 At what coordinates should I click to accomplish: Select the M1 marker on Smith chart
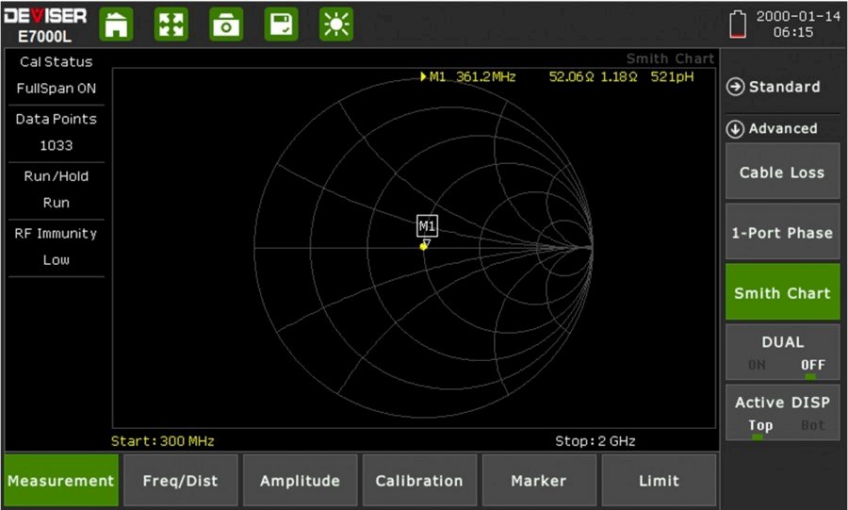click(427, 226)
